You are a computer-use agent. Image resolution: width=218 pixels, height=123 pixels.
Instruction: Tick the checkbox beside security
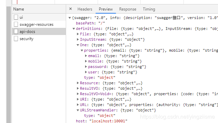coord(16,39)
